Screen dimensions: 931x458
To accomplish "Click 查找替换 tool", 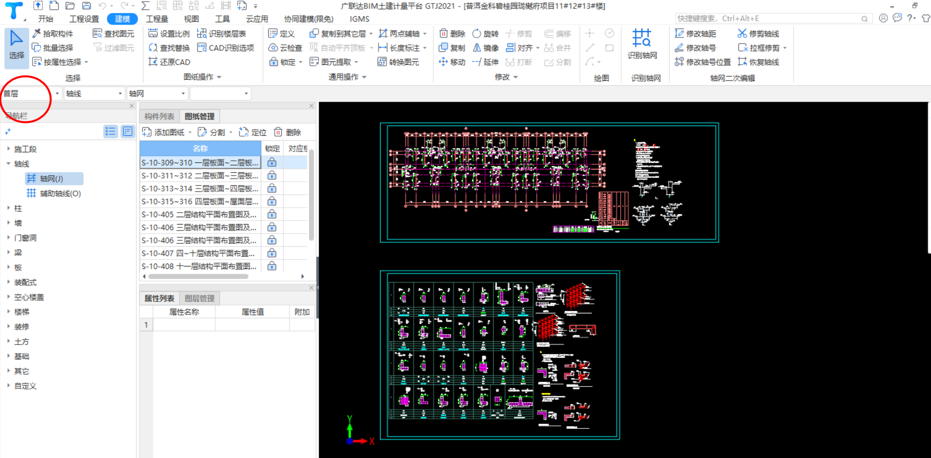I will 169,48.
